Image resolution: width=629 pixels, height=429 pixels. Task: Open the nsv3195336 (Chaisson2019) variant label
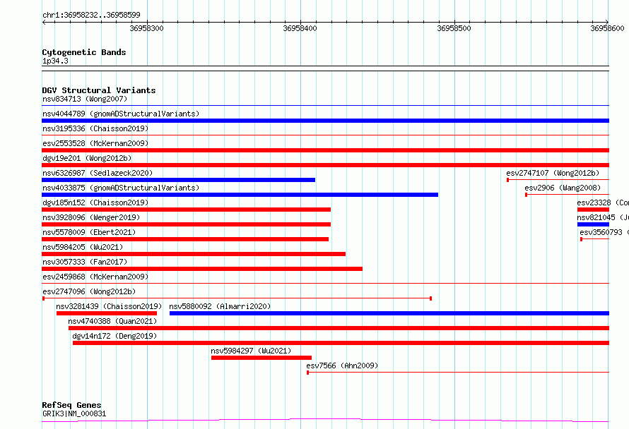click(95, 128)
